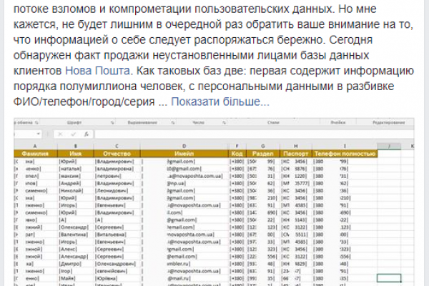
Task: Select the email cell ending mbler.ru]
Action: [x=184, y=264]
